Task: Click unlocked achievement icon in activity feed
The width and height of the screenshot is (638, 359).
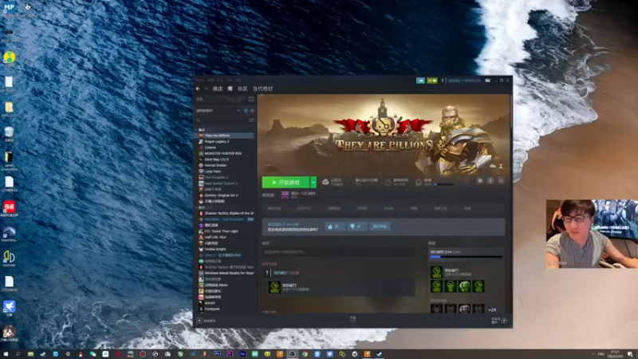Action: (274, 287)
